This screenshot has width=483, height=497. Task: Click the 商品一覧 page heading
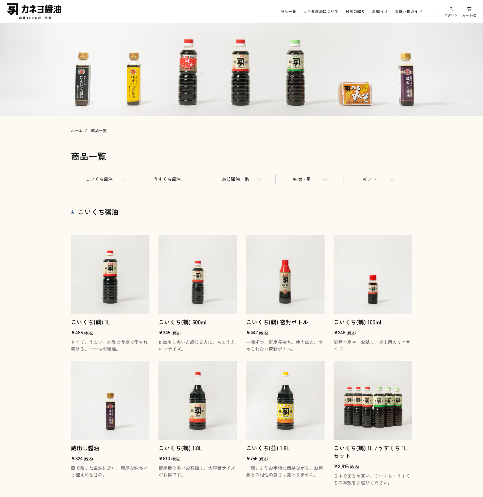tap(88, 156)
